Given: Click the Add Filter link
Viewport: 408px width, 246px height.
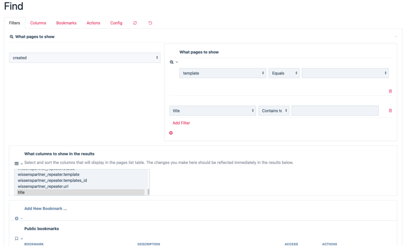Looking at the screenshot, I should click(x=181, y=123).
